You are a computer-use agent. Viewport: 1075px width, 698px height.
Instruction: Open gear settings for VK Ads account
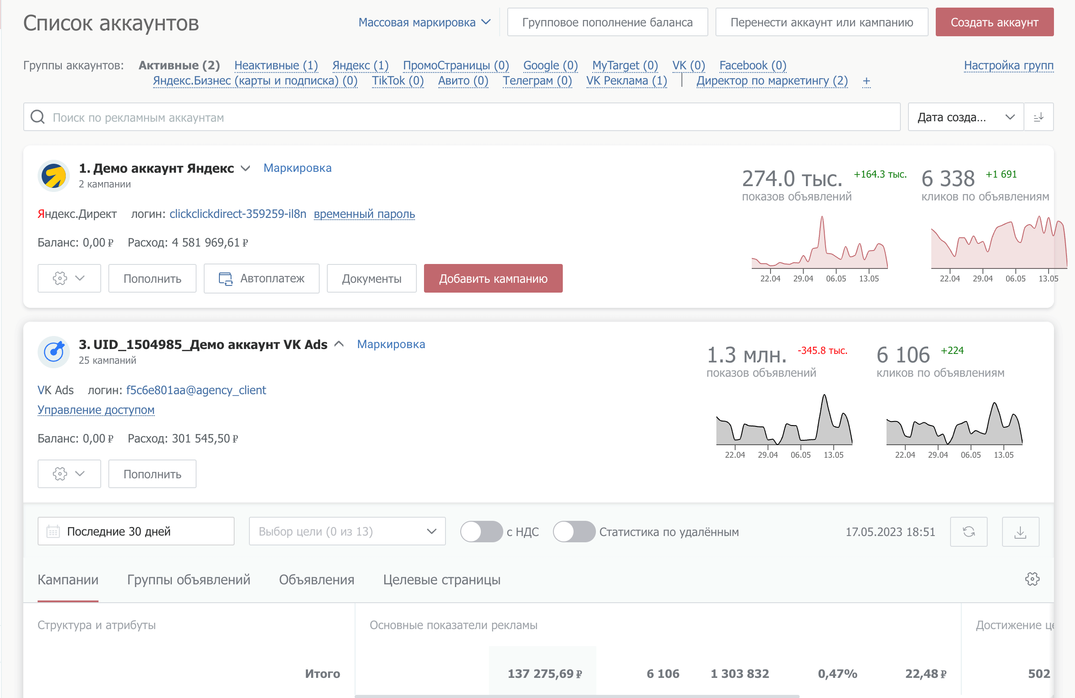69,474
